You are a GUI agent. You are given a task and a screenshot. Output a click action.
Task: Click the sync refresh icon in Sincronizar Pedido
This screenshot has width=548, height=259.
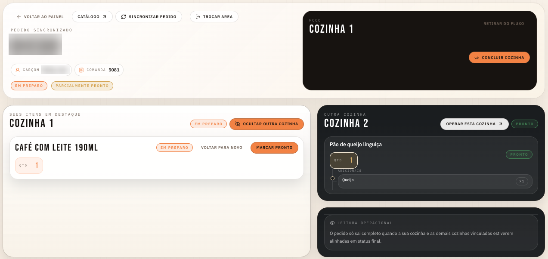pyautogui.click(x=124, y=17)
